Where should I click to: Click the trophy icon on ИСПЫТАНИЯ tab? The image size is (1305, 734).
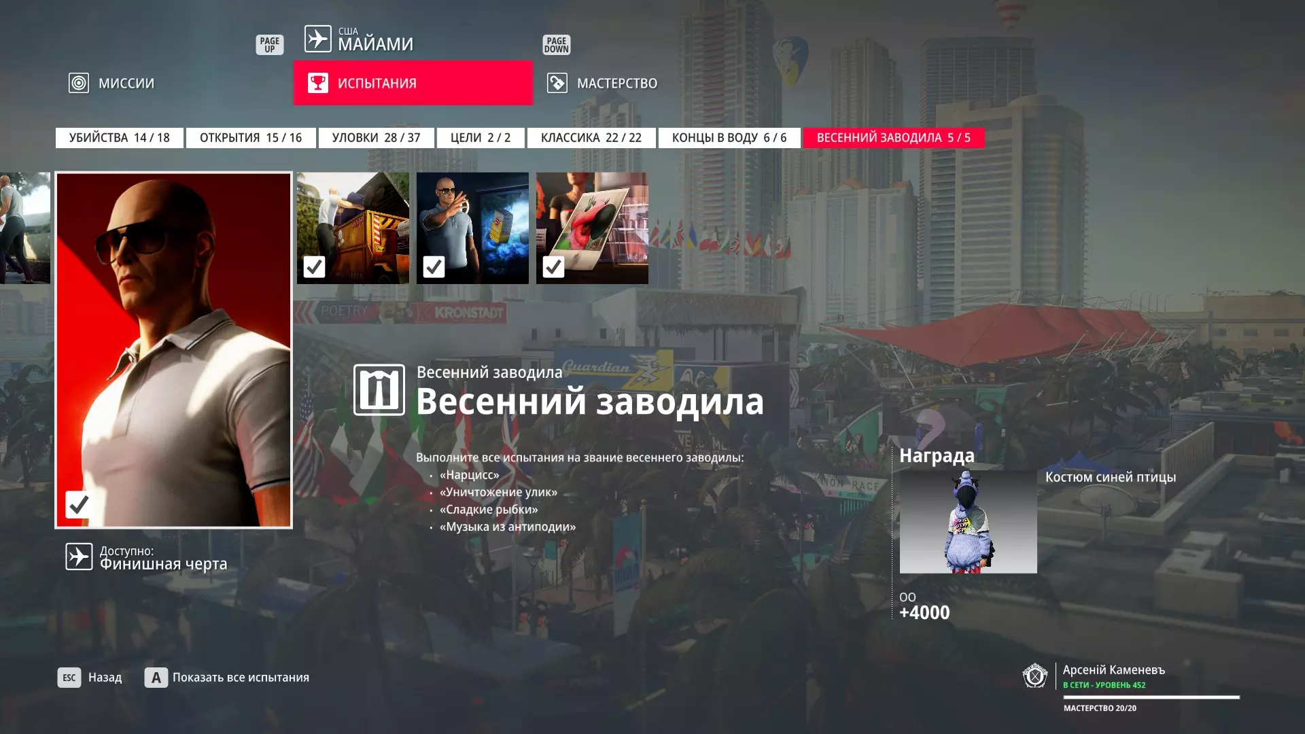317,83
